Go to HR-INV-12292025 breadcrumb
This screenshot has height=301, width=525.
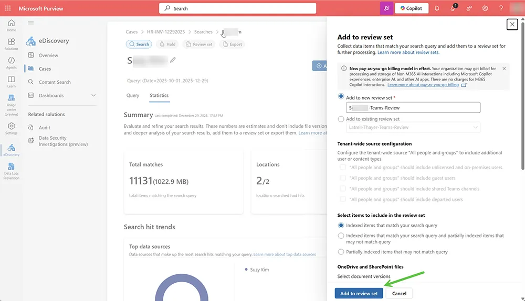click(x=166, y=32)
